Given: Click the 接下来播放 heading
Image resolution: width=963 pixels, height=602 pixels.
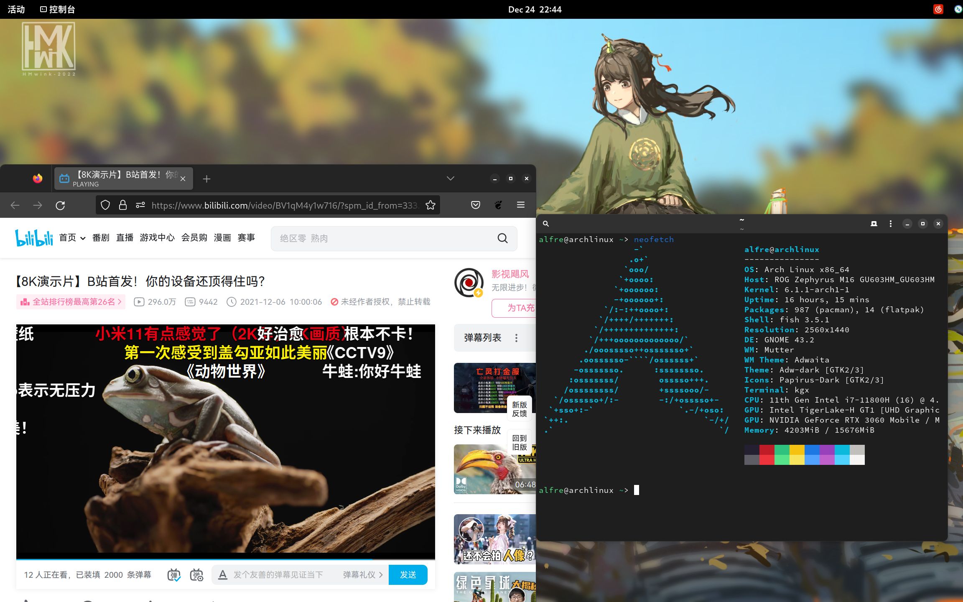Looking at the screenshot, I should tap(477, 430).
